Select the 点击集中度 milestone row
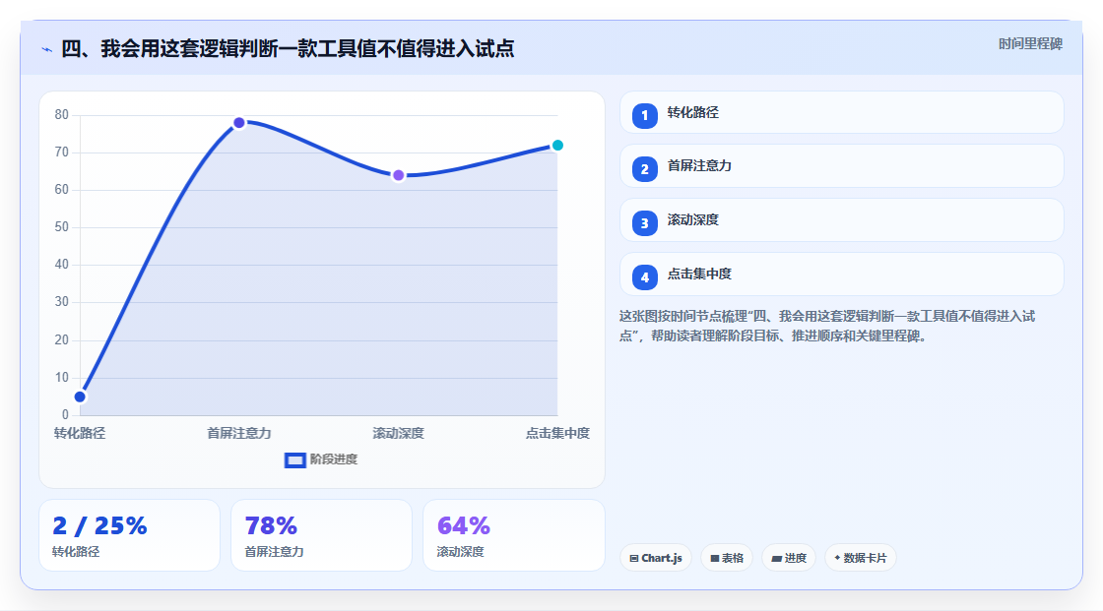 (841, 275)
